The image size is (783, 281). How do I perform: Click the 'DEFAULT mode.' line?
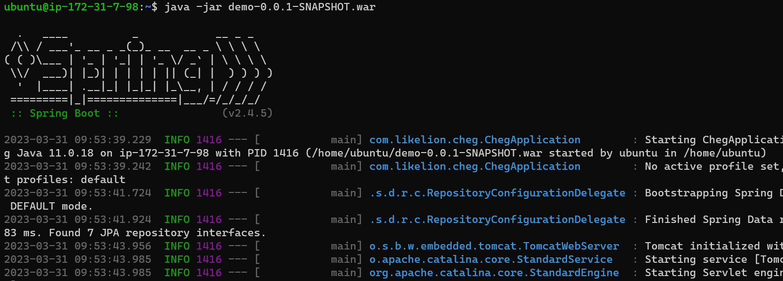[x=52, y=206]
